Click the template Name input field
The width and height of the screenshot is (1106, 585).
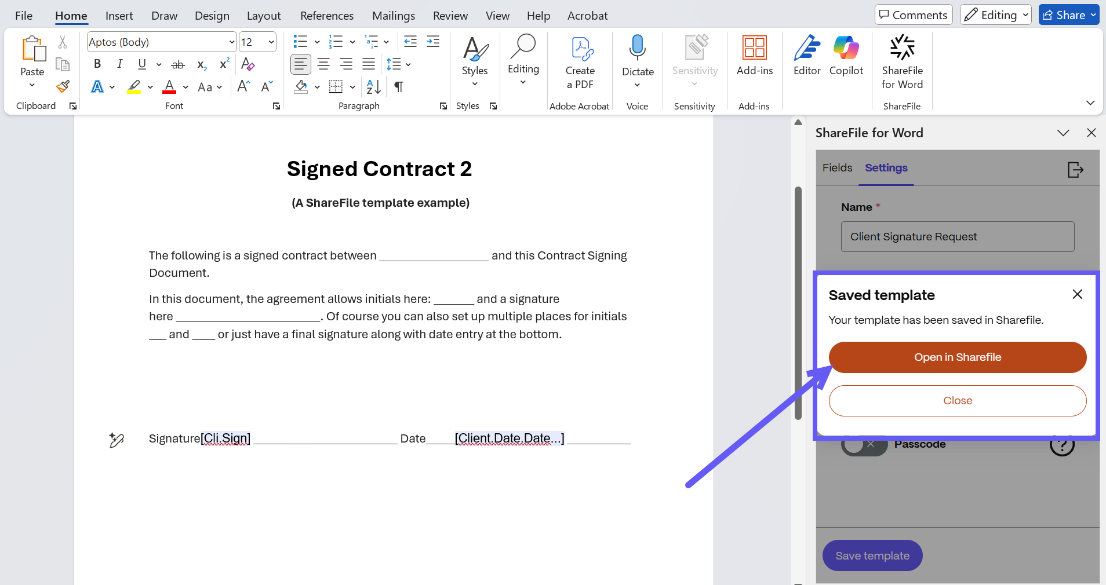(x=957, y=237)
